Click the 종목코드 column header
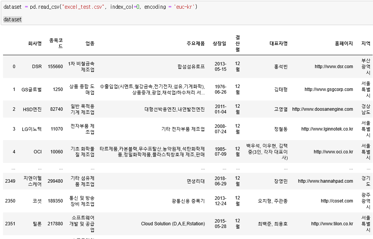373x239 pixels. pyautogui.click(x=56, y=43)
